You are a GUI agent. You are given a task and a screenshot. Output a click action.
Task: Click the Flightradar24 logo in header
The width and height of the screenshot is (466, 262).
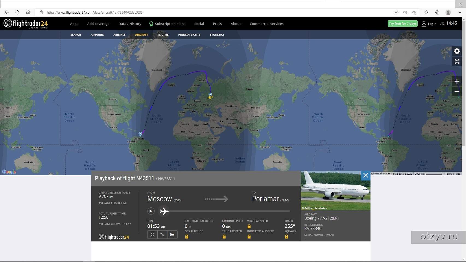point(26,23)
